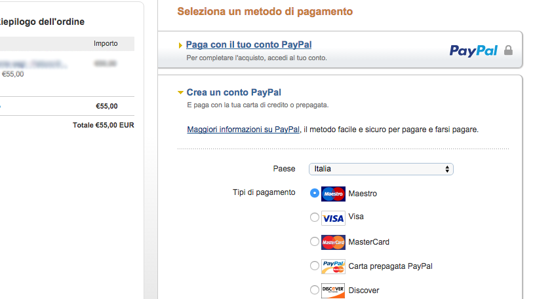Click the PayPal prepaid card logo
This screenshot has height=299, width=535.
tap(333, 266)
